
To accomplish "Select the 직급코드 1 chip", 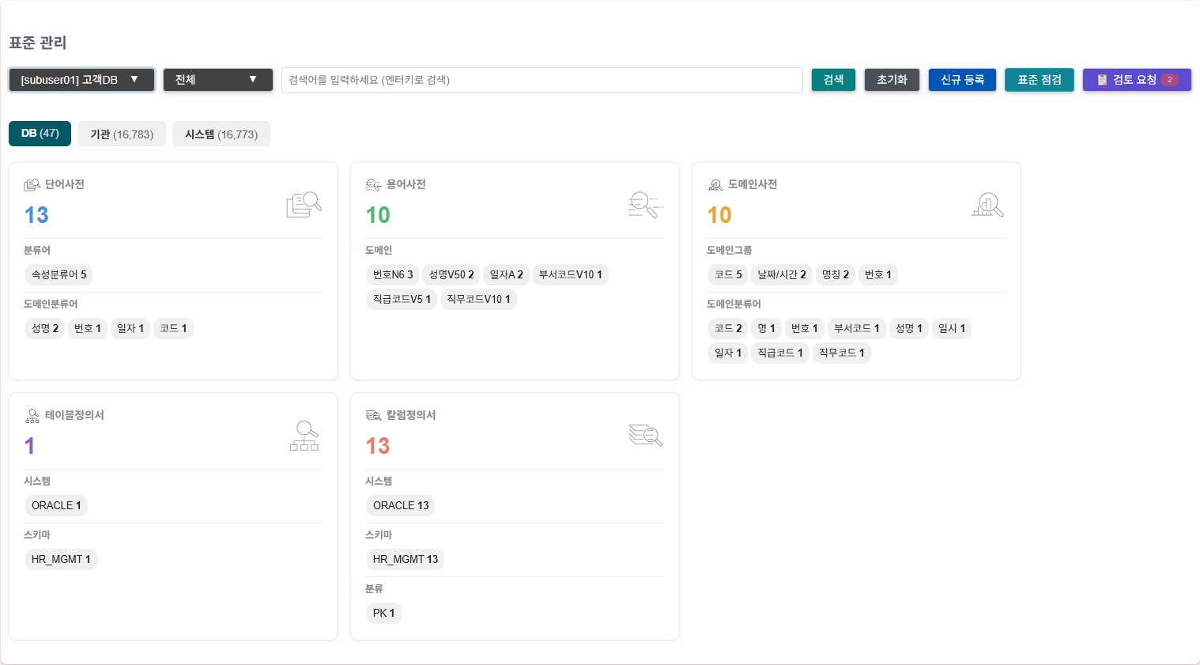I will (780, 353).
